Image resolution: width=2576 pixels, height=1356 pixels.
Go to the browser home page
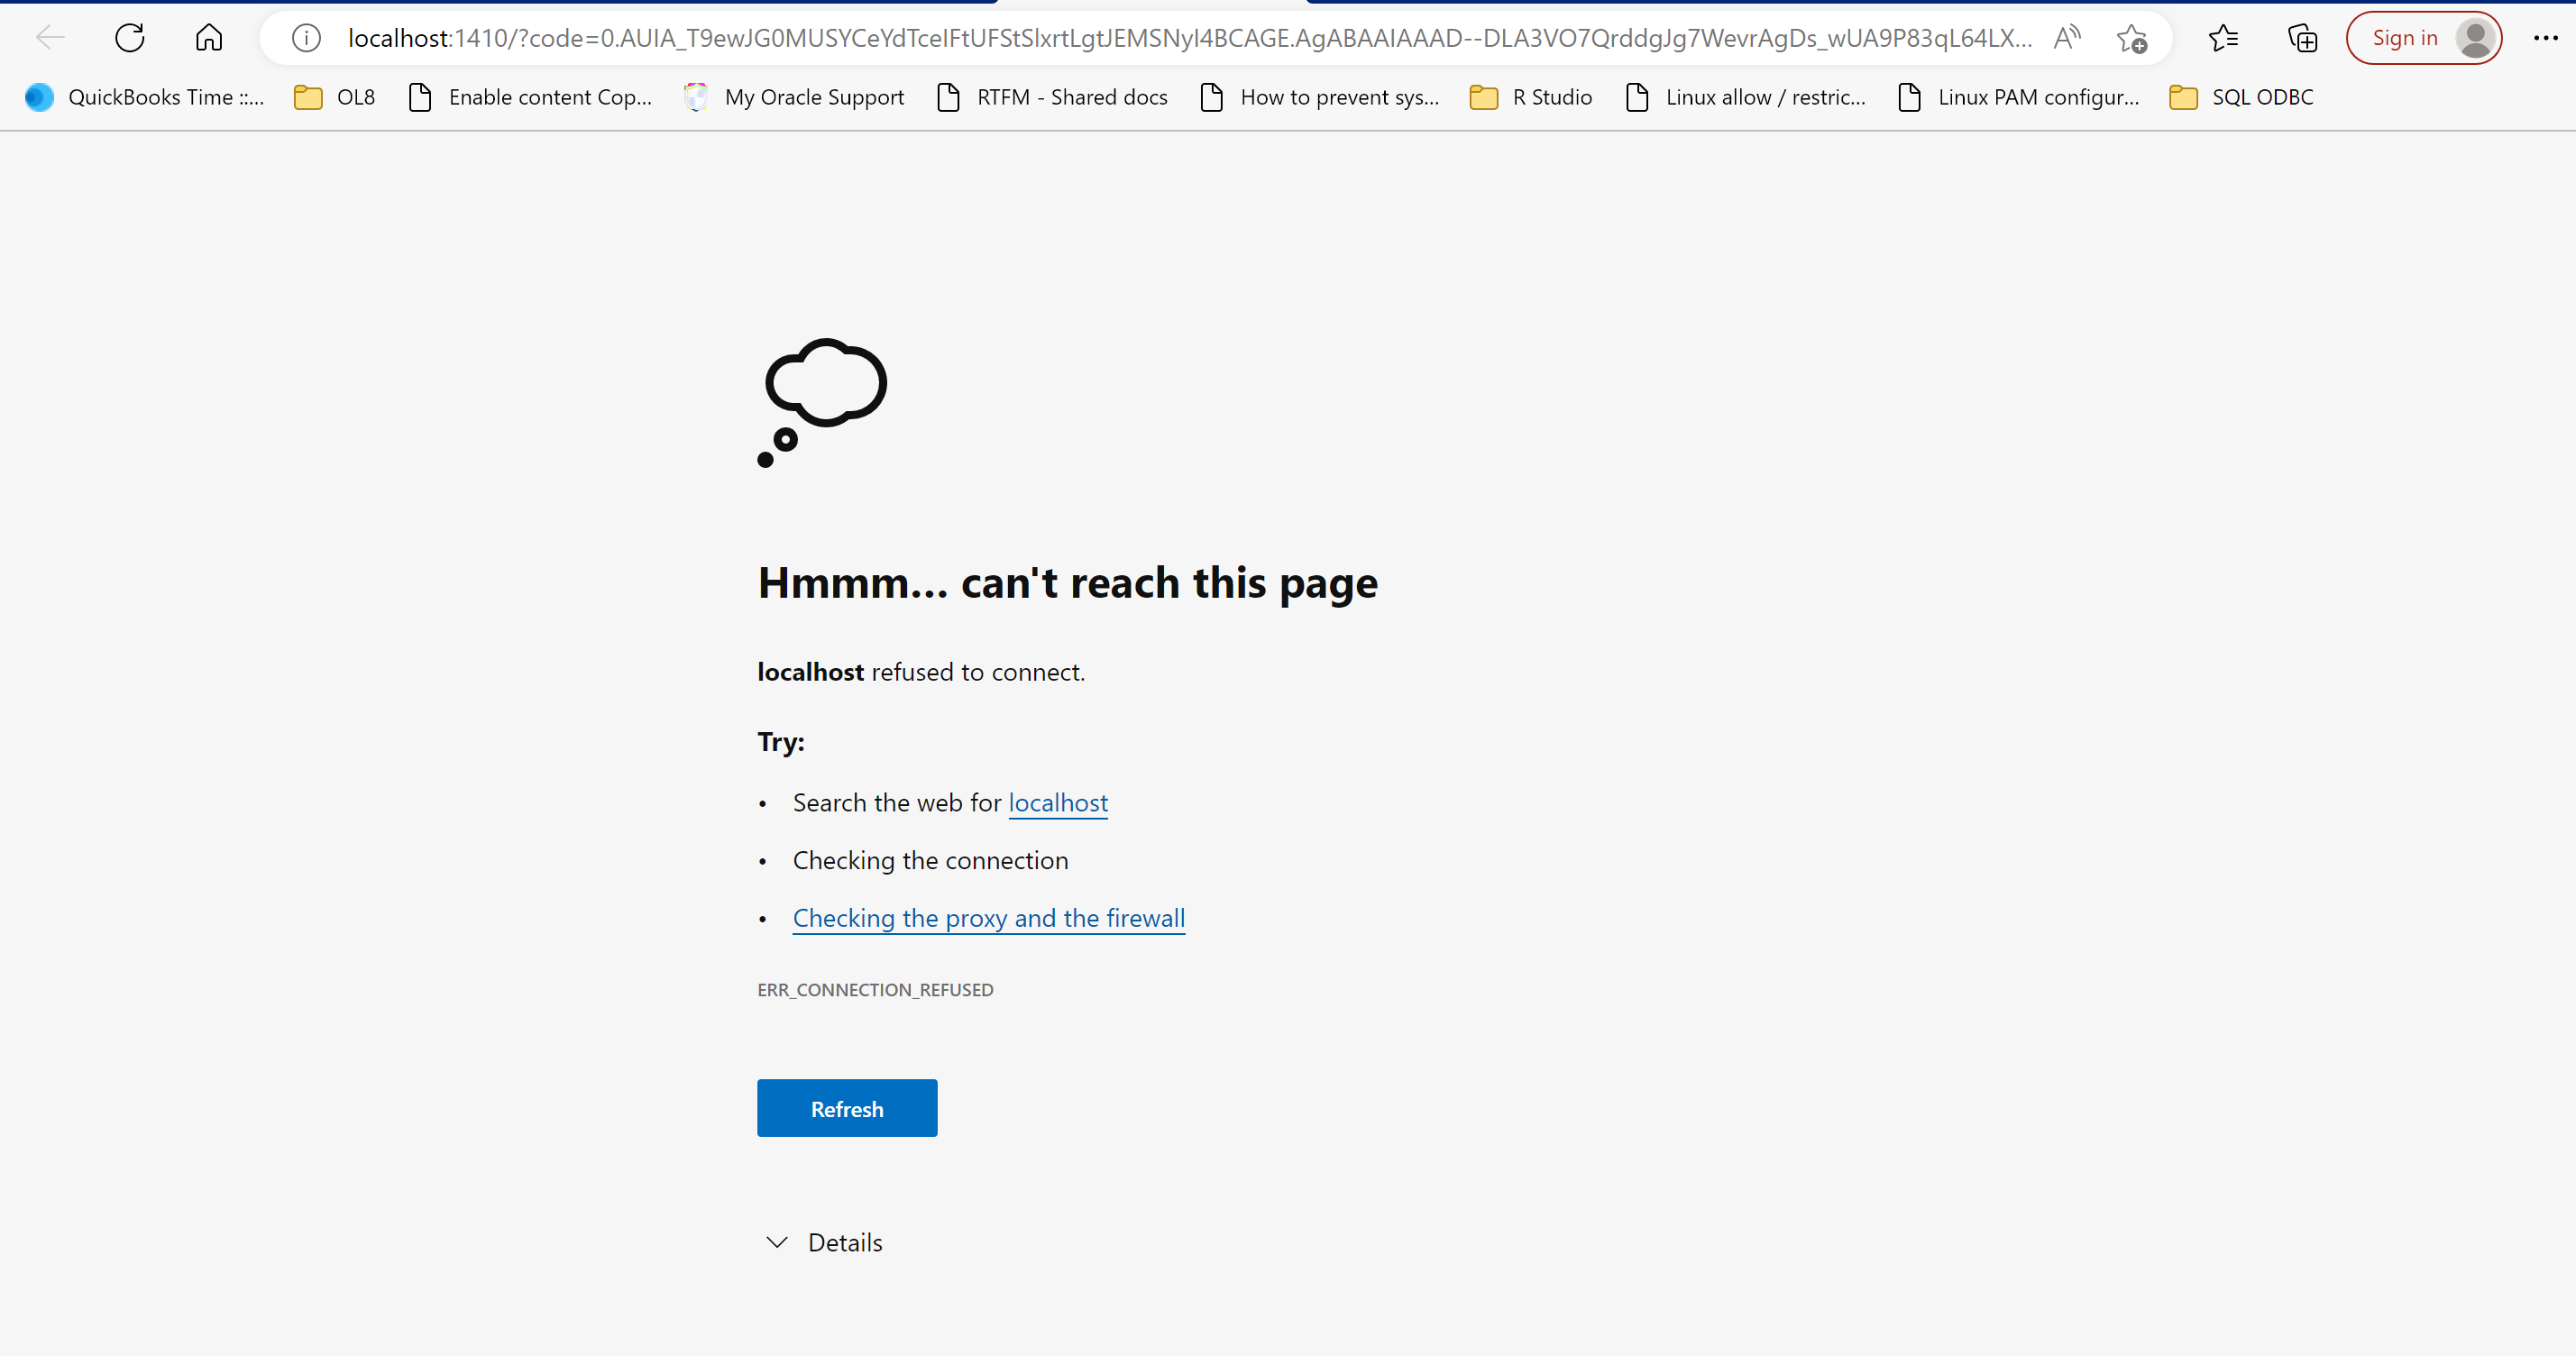click(x=209, y=37)
